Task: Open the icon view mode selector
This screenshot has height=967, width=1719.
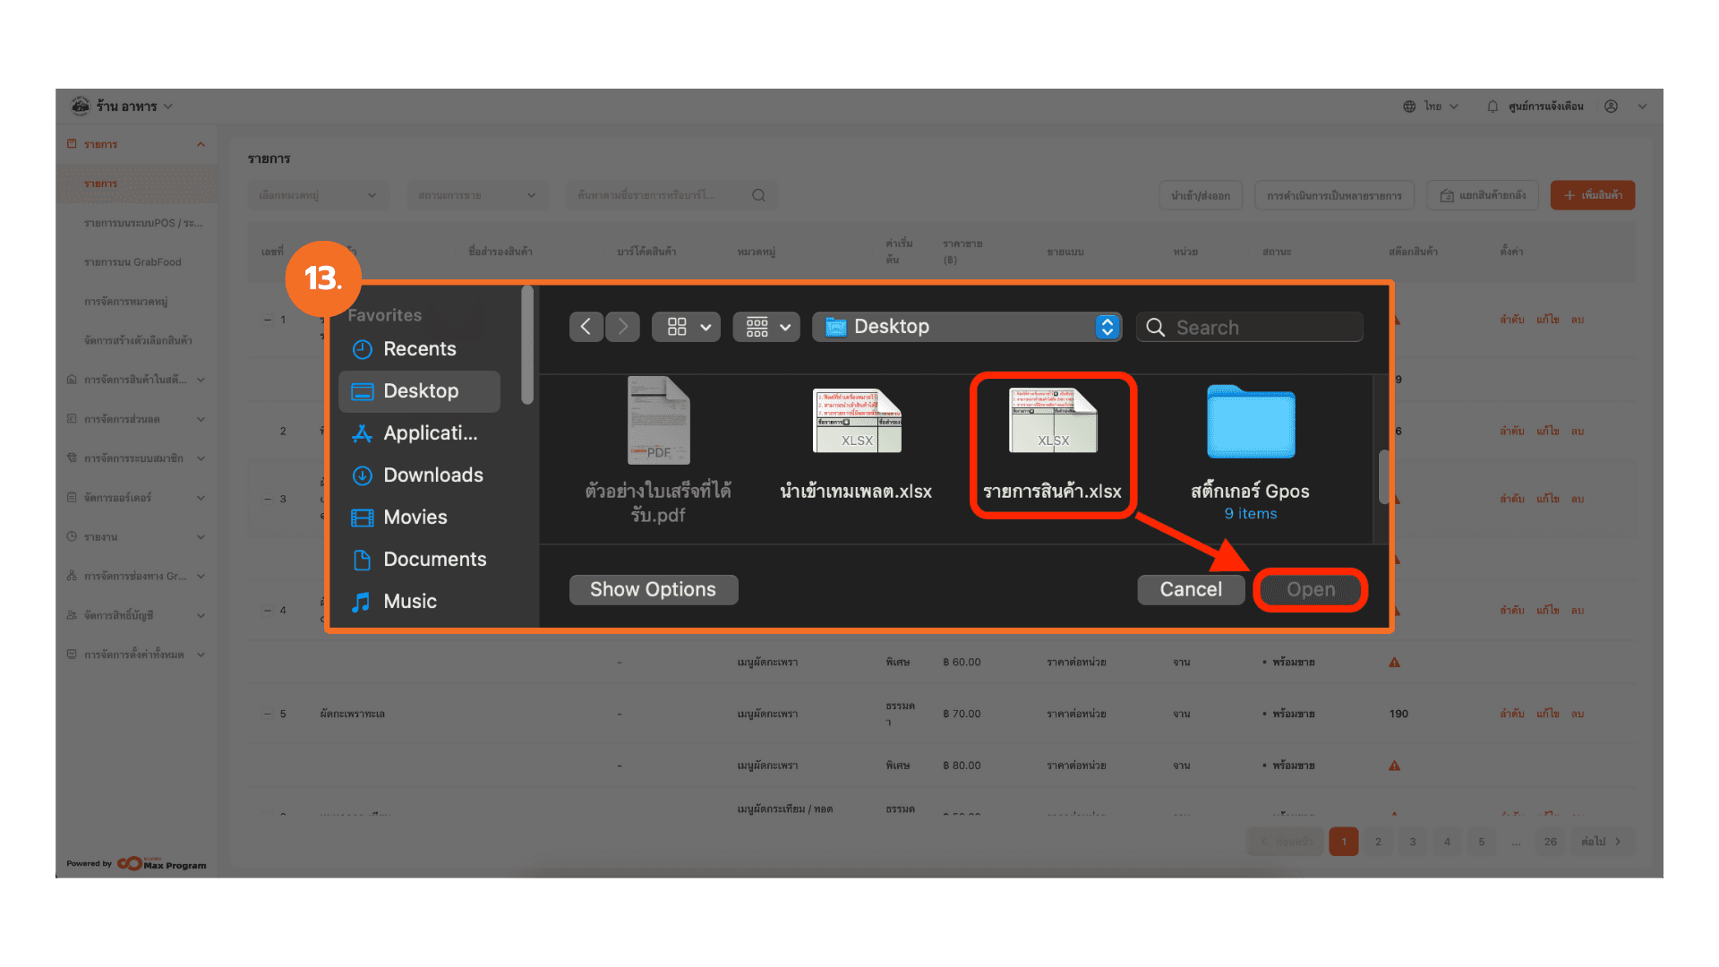Action: click(686, 327)
